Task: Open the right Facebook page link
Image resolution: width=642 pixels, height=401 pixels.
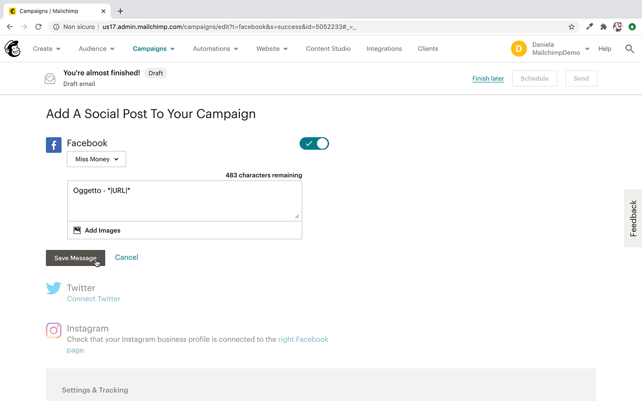Action: tap(303, 340)
